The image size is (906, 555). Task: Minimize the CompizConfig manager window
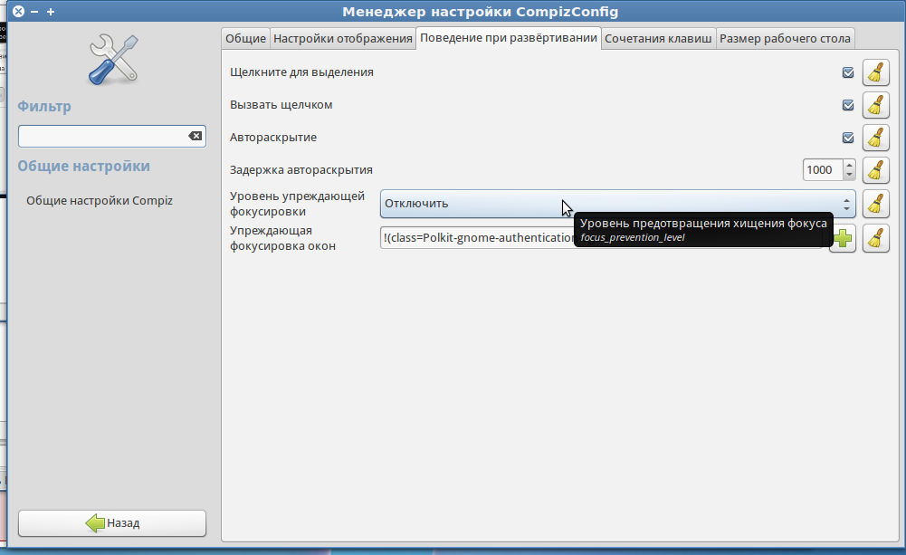click(34, 12)
